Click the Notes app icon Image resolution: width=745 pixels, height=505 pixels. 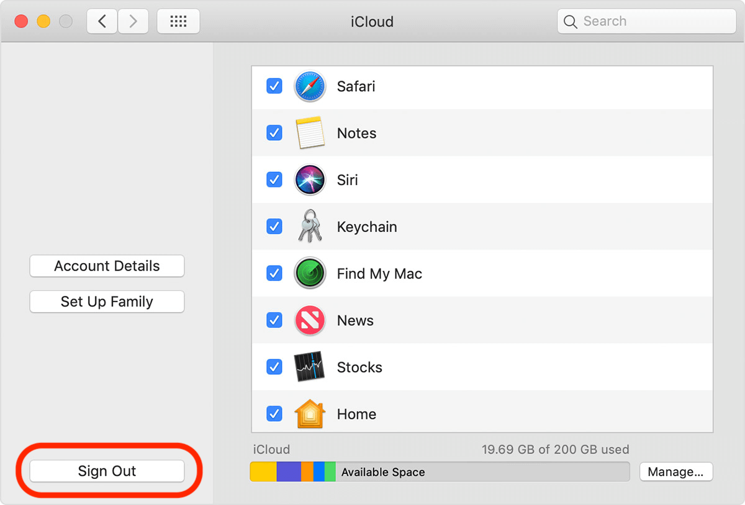[310, 133]
